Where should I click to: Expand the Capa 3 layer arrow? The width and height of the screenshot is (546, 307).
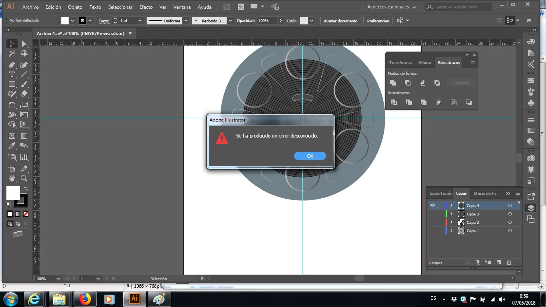tap(451, 214)
